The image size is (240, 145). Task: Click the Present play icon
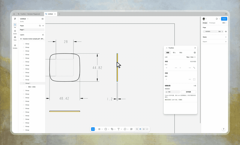217,19
